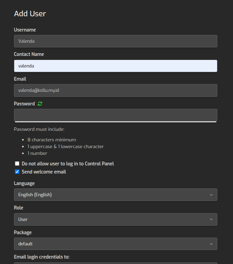Click the Email field with valenda@kollu.my.id
233x264 pixels.
click(x=115, y=90)
